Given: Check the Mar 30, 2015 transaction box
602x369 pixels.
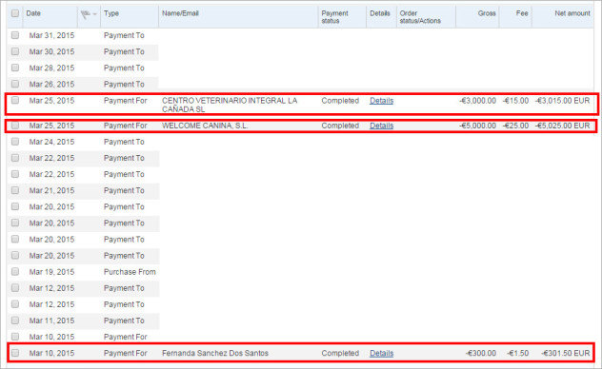Looking at the screenshot, I should coord(15,51).
